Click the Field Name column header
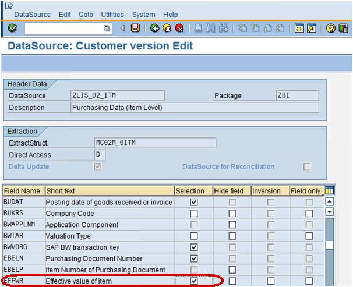The width and height of the screenshot is (353, 287). [x=23, y=191]
